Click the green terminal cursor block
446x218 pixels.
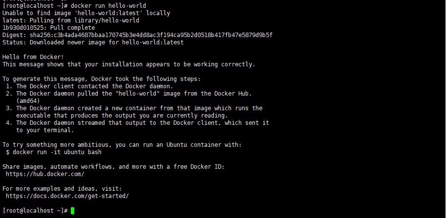73,211
